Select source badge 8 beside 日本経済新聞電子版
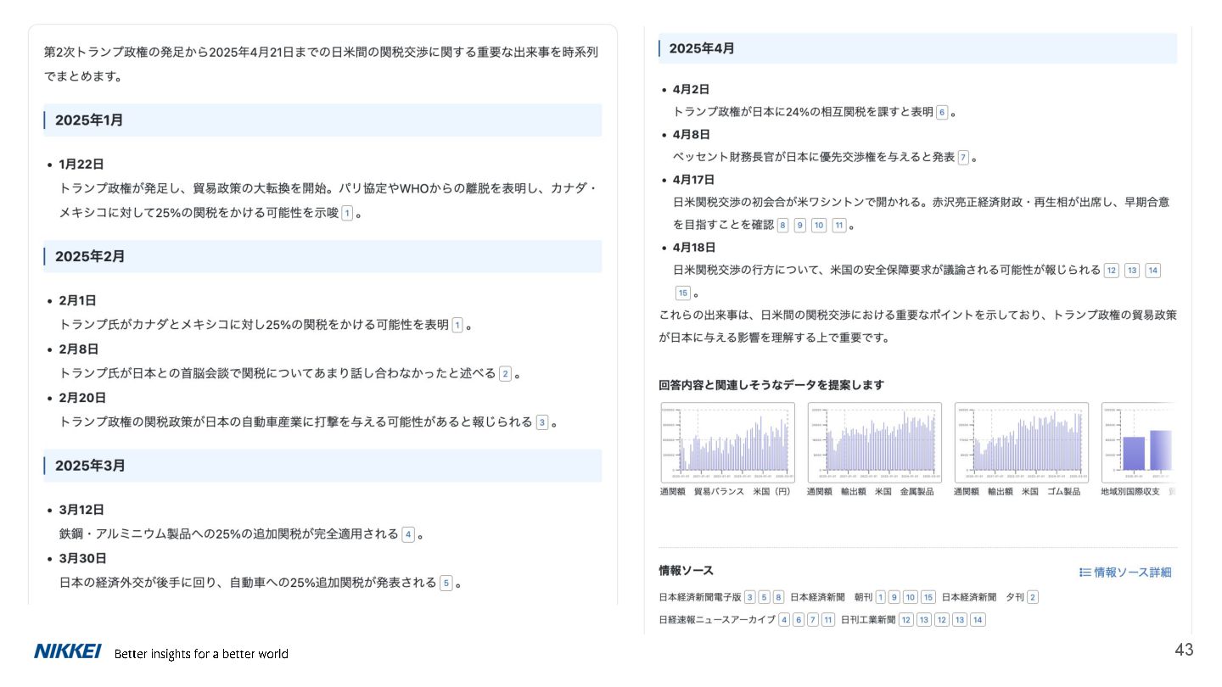1222x687 pixels. point(778,597)
